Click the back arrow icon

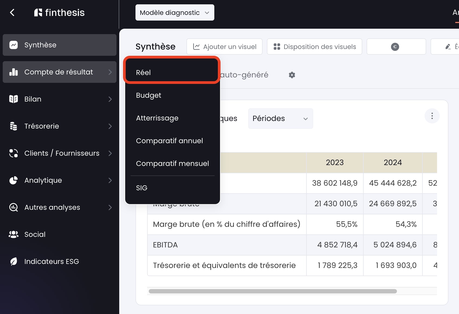point(12,12)
